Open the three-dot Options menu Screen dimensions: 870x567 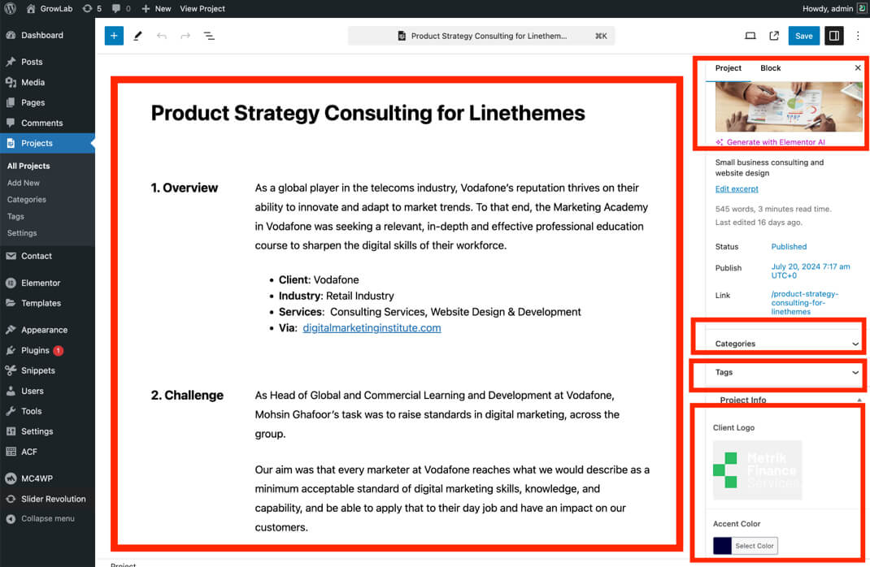tap(858, 36)
